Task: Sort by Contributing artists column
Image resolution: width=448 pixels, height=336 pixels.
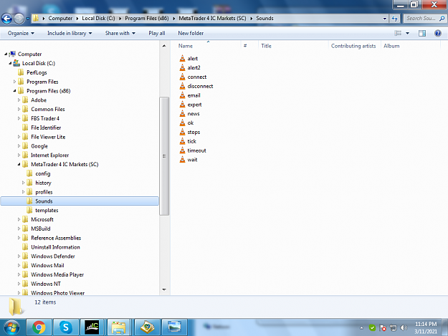Action: 353,46
